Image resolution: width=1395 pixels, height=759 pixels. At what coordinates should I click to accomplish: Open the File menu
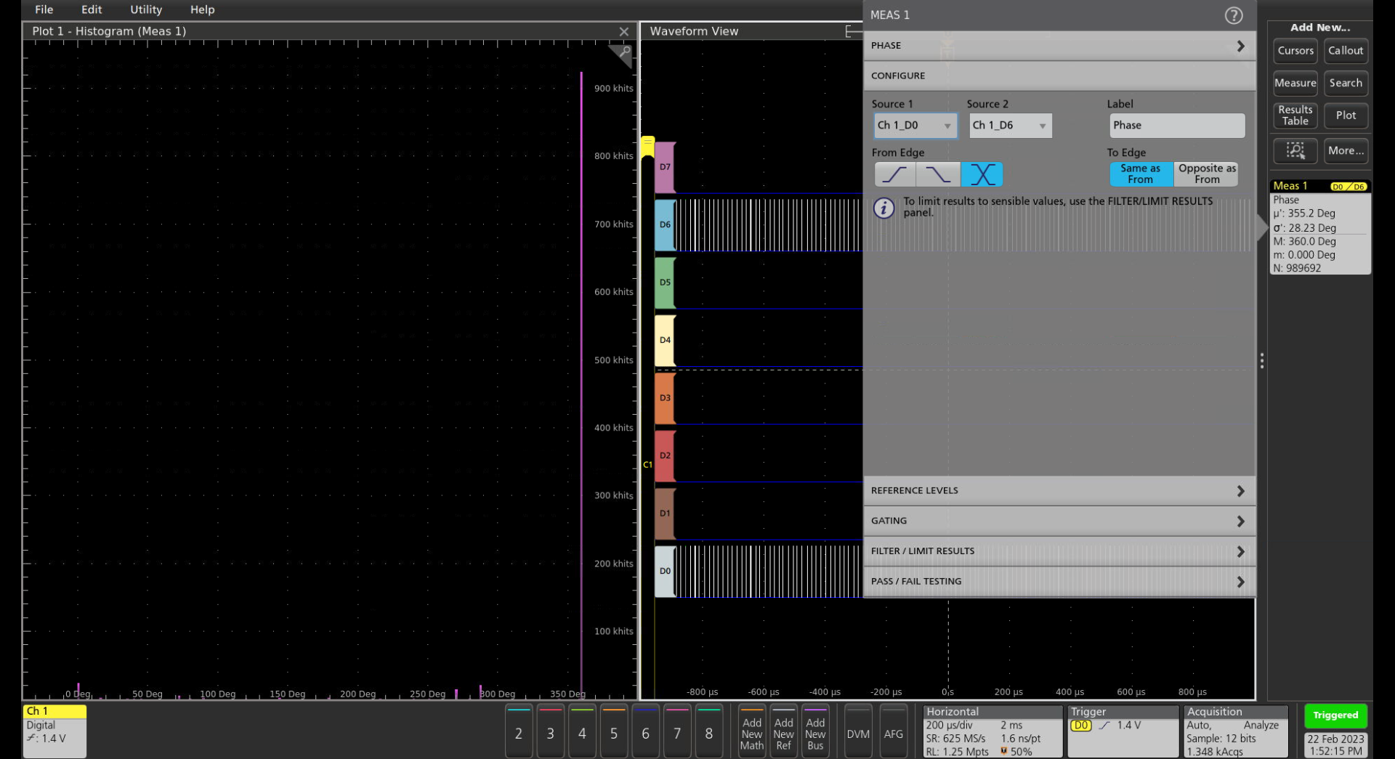click(44, 9)
